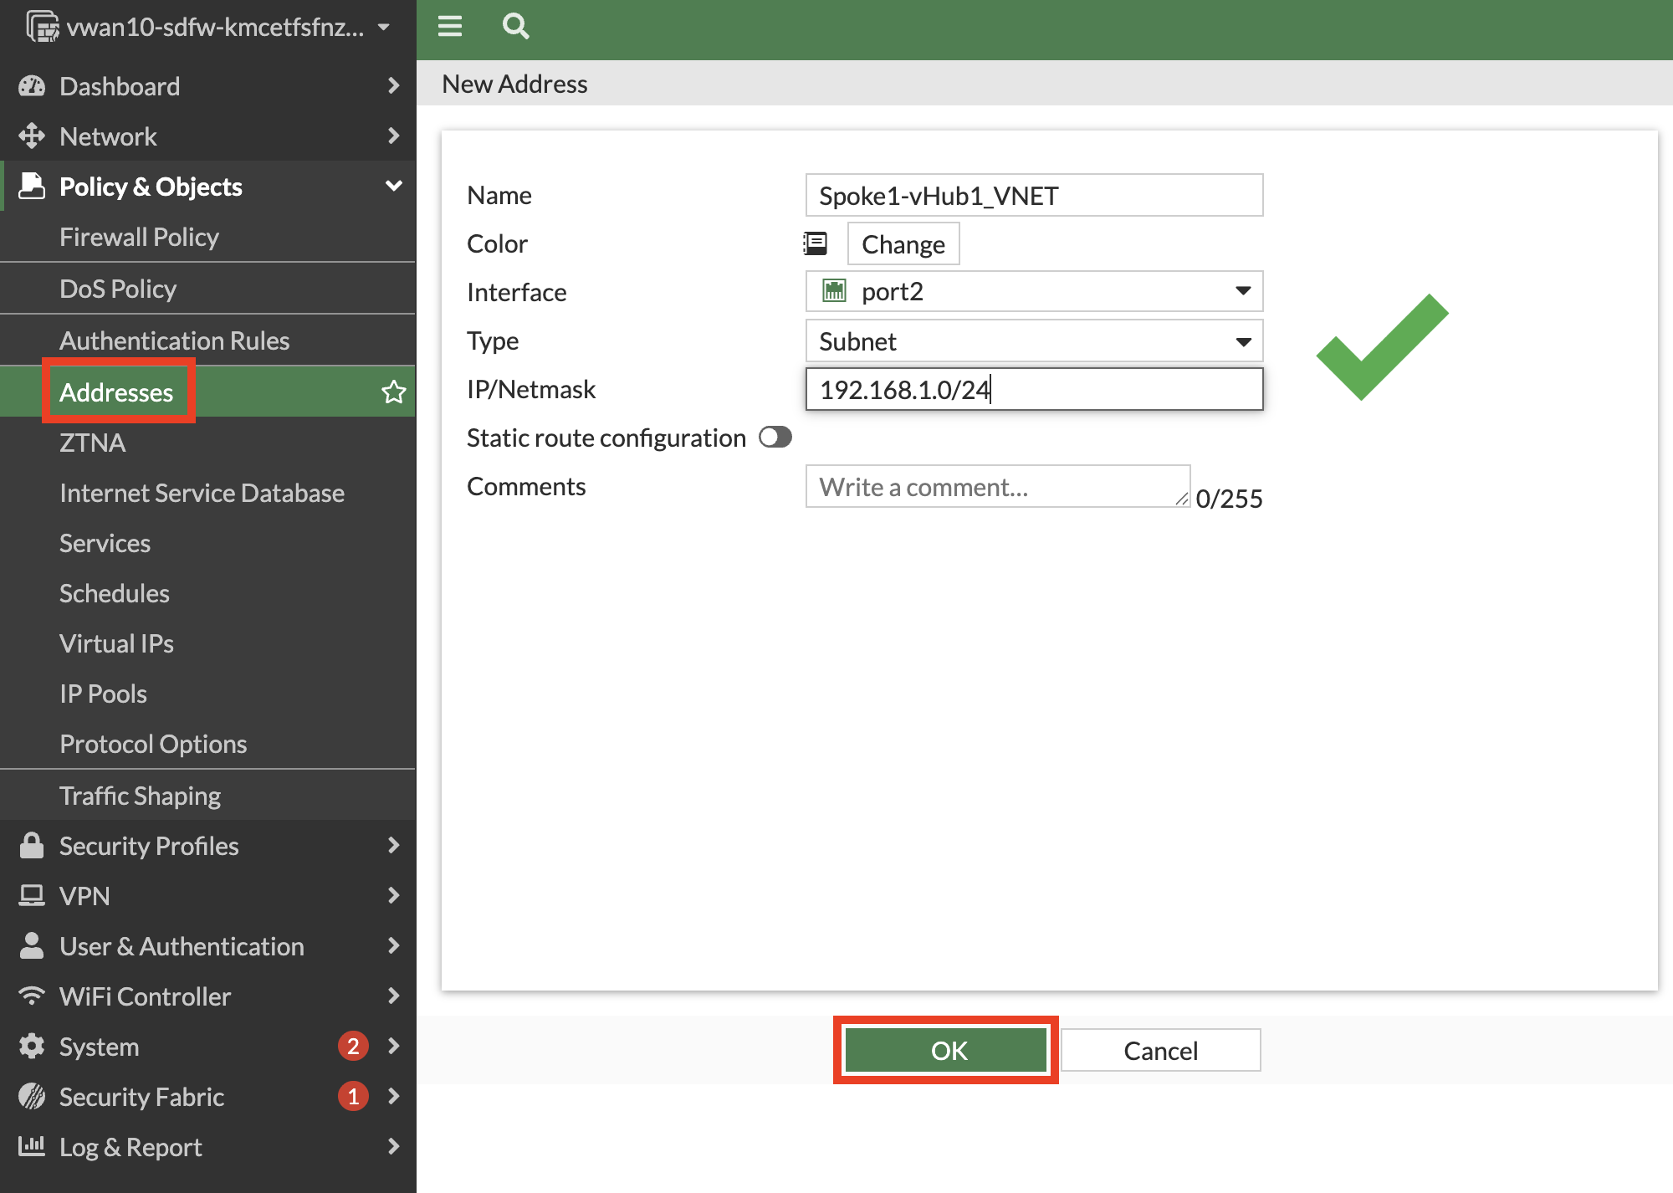The image size is (1673, 1193).
Task: Click the Network icon in sidebar
Action: [31, 136]
